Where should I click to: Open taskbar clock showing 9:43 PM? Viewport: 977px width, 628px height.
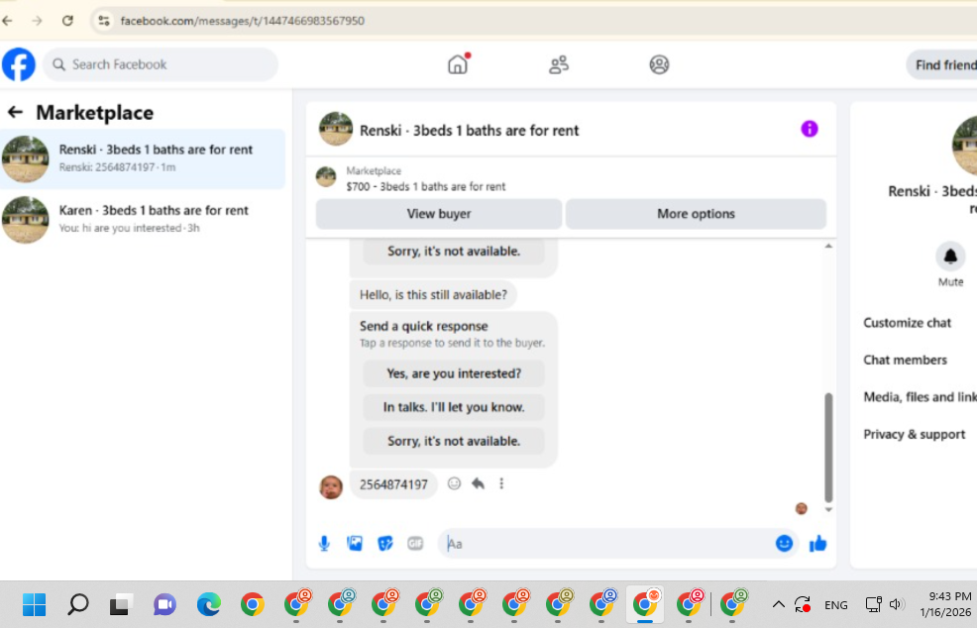coord(945,603)
